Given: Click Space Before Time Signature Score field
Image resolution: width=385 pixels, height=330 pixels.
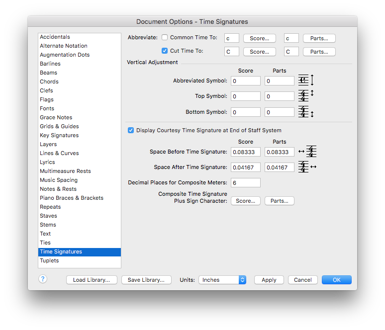Looking at the screenshot, I should tap(246, 152).
